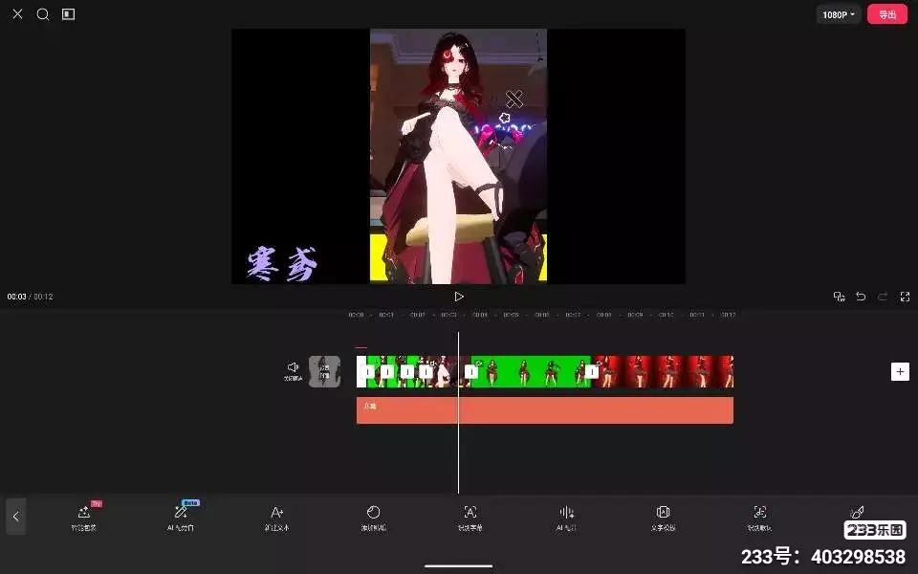918x574 pixels.
Task: Open the magnifier search icon at top
Action: click(43, 14)
